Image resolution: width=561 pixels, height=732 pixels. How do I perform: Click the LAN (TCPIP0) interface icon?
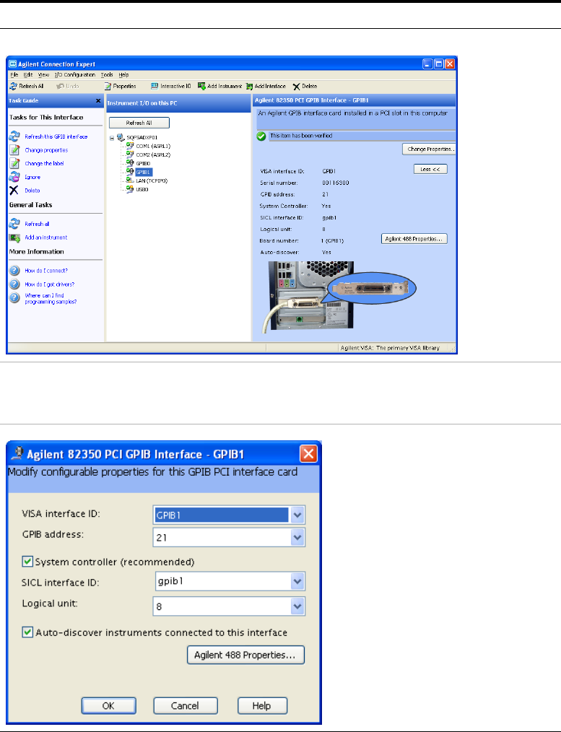pyautogui.click(x=130, y=180)
